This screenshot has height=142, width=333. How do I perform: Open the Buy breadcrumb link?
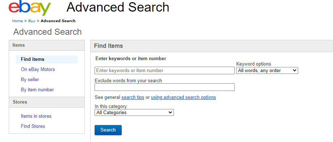pyautogui.click(x=32, y=21)
